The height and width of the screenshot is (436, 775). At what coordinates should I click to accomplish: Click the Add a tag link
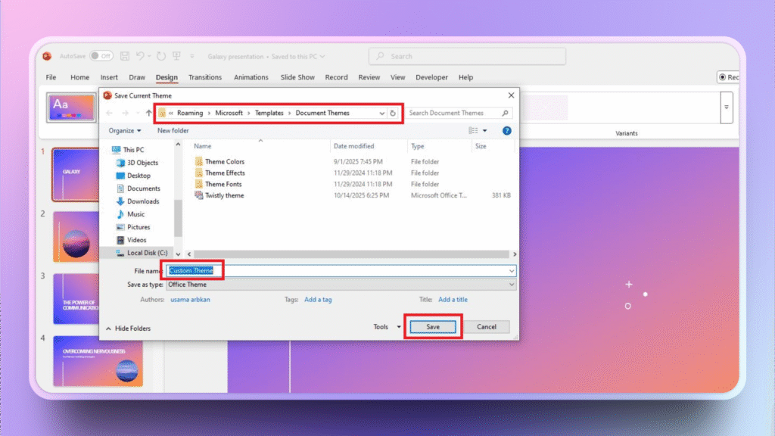pos(318,299)
